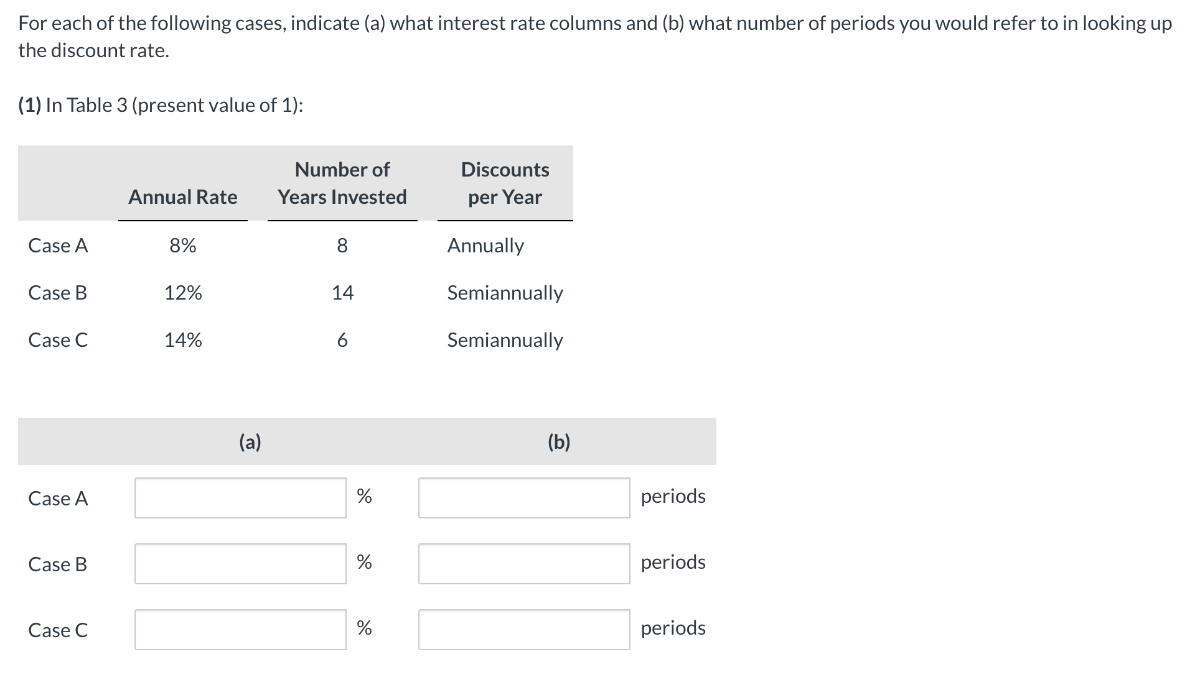Click the Case A periods input field
Viewport: 1195px width, 685px height.
524,498
